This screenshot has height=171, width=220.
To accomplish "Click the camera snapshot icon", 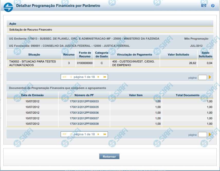I will tap(204, 5).
